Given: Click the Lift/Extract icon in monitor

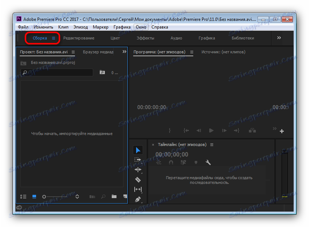Looking at the screenshot, I should (252, 131).
